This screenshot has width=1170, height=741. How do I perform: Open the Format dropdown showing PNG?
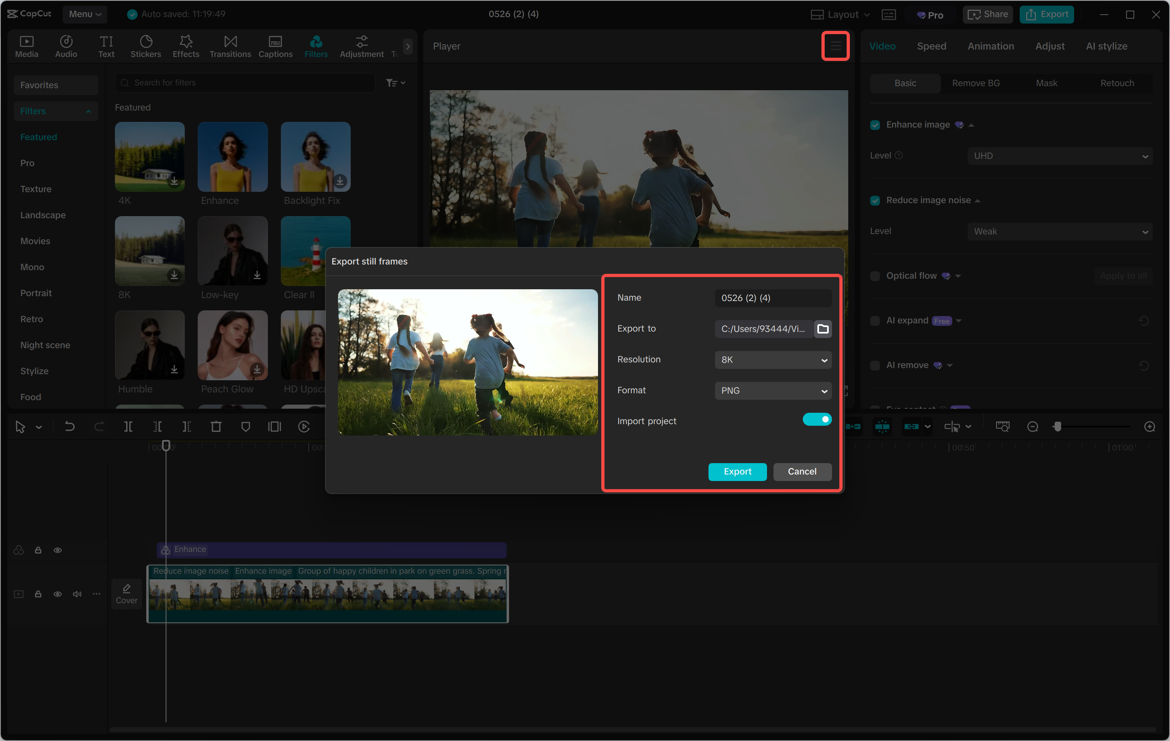773,391
